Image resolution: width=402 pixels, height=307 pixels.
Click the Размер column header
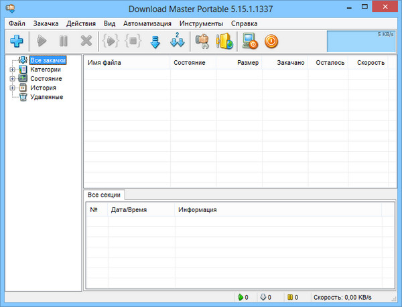click(x=247, y=62)
